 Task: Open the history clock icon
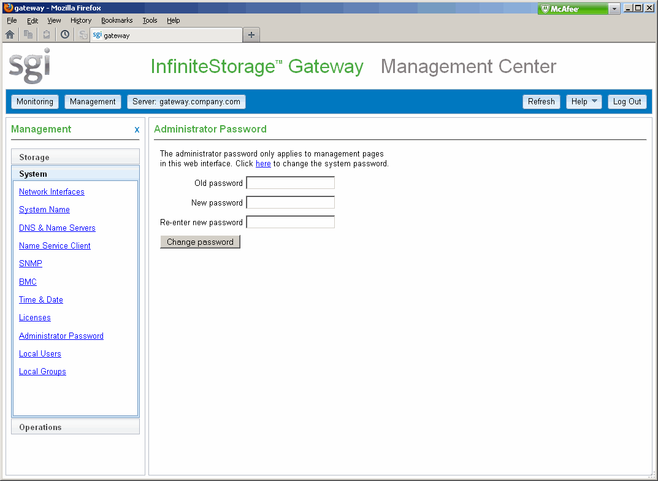(65, 35)
